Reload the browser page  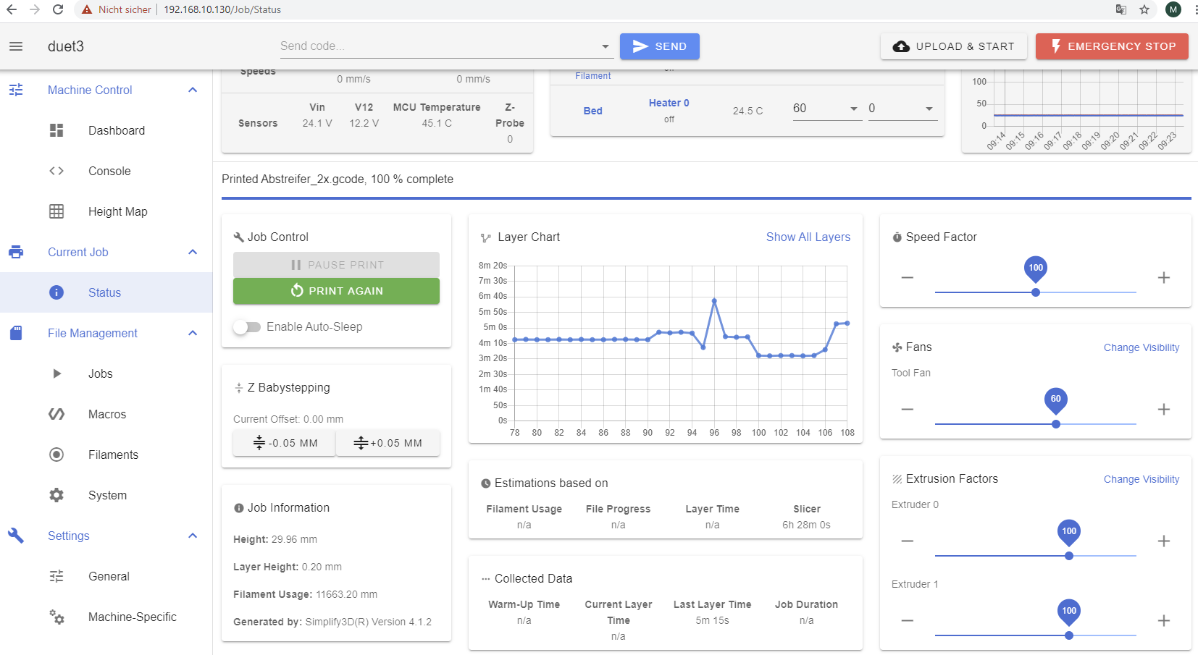[x=58, y=9]
